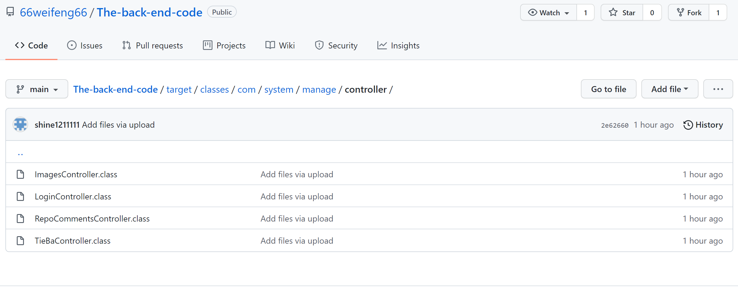View the forks count of 1
The height and width of the screenshot is (287, 738).
pos(718,13)
